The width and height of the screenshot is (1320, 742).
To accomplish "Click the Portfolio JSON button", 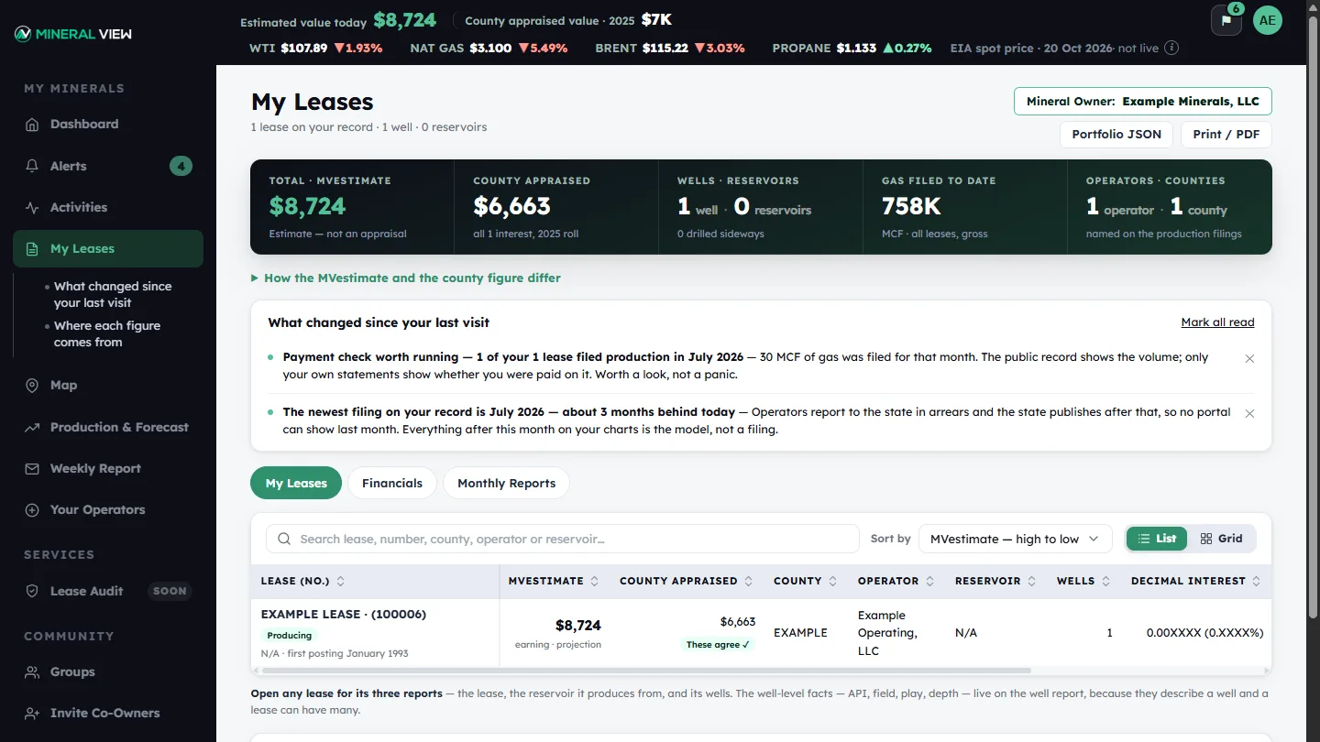I will tap(1116, 134).
